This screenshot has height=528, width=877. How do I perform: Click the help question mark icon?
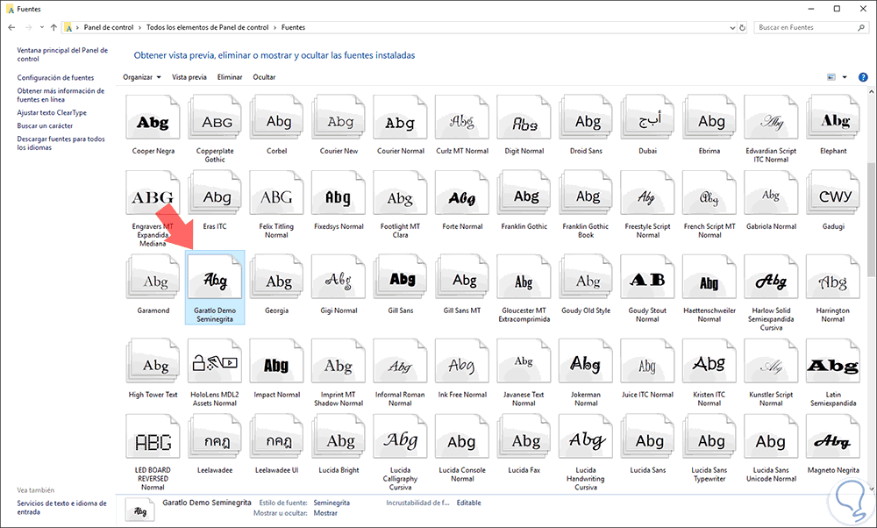863,77
